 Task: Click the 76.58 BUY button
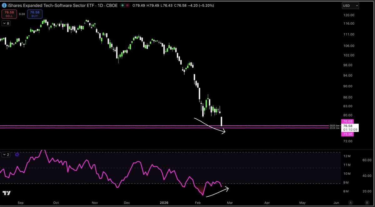[35, 14]
